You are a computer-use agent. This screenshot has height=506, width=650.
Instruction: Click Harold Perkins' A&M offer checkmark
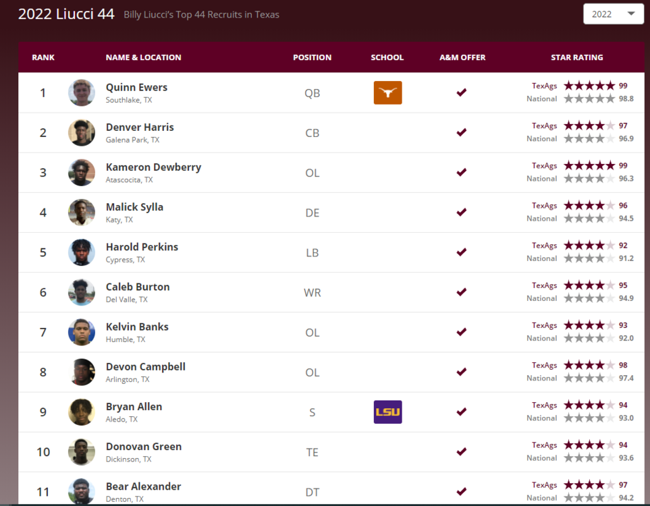click(462, 252)
